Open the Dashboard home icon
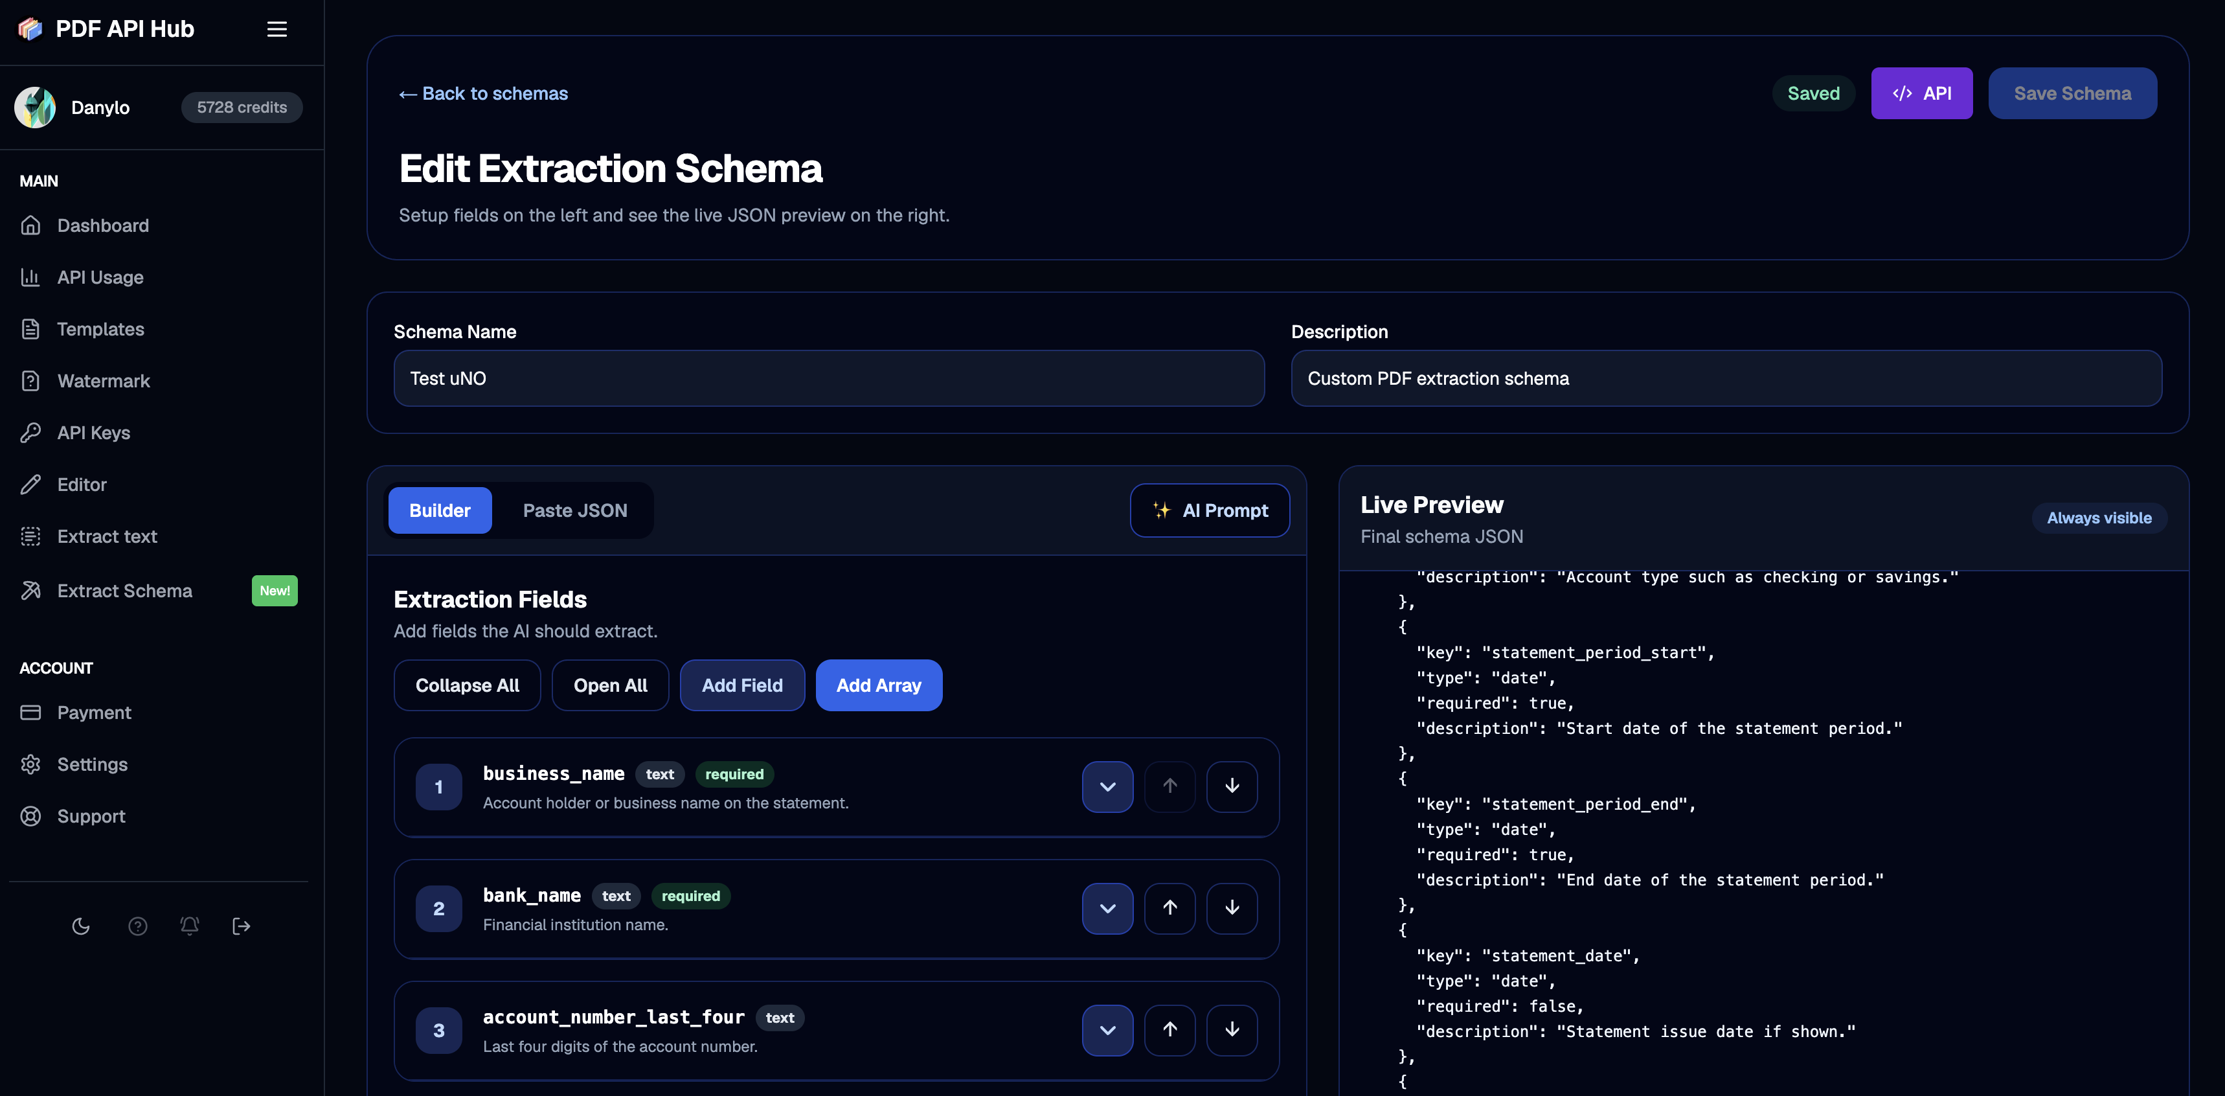 pos(31,225)
